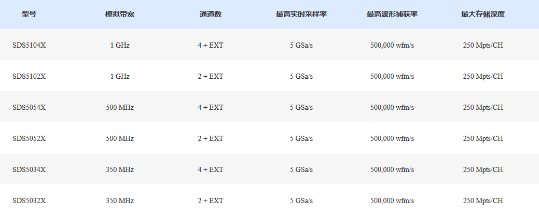Click the 最高波形捕获率 column header

[392, 15]
